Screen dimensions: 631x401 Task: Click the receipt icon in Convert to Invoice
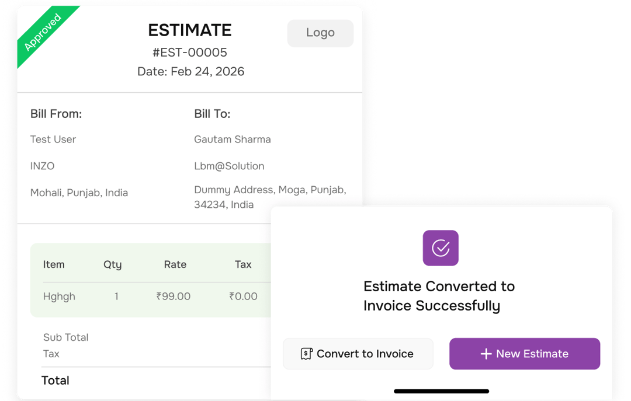click(x=306, y=354)
